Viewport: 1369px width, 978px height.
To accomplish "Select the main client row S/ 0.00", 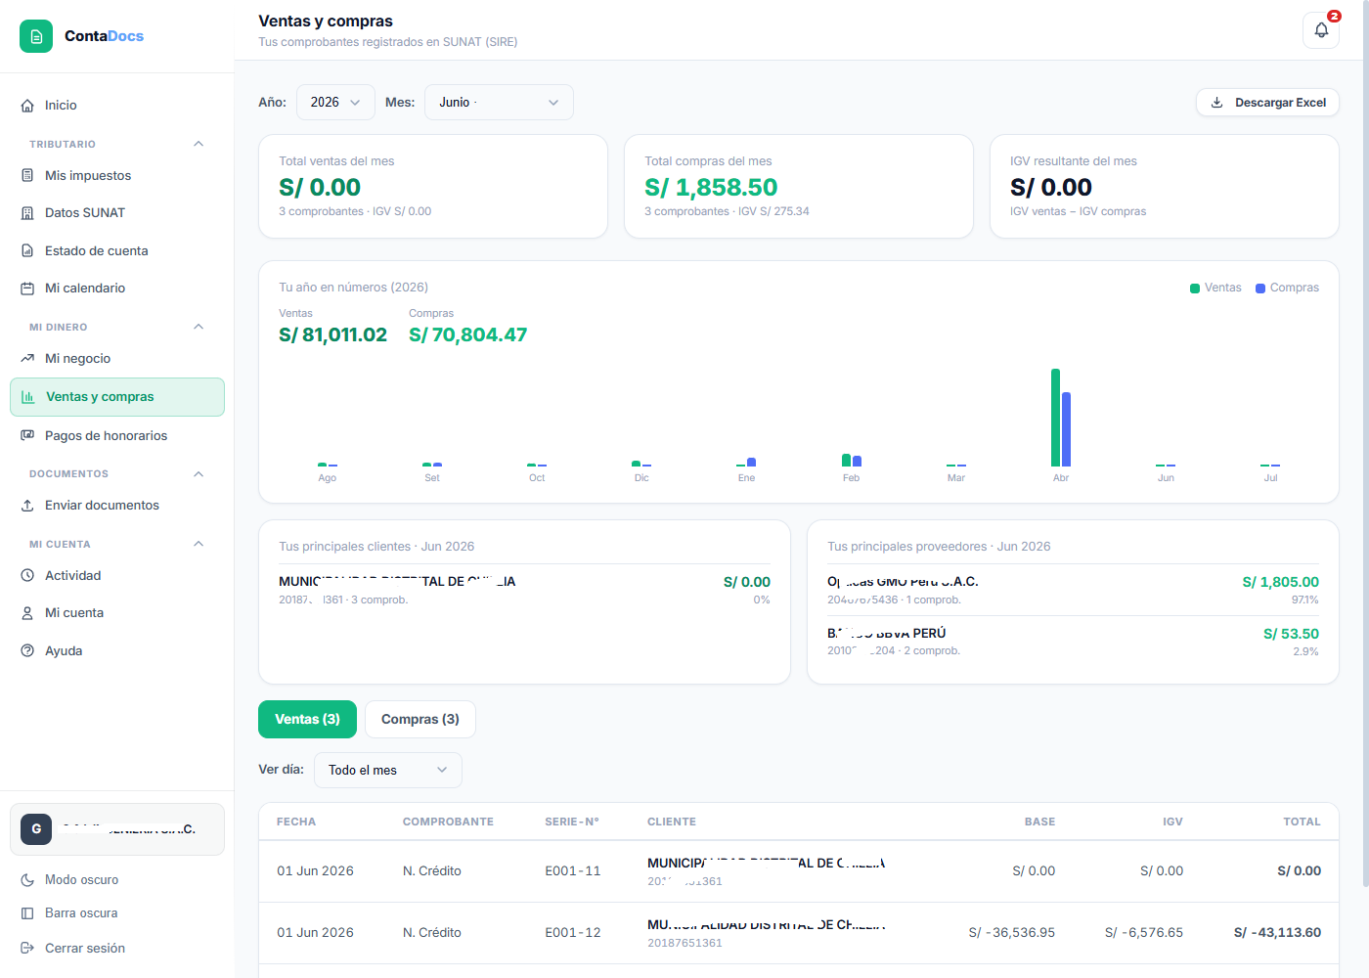I will [x=524, y=590].
